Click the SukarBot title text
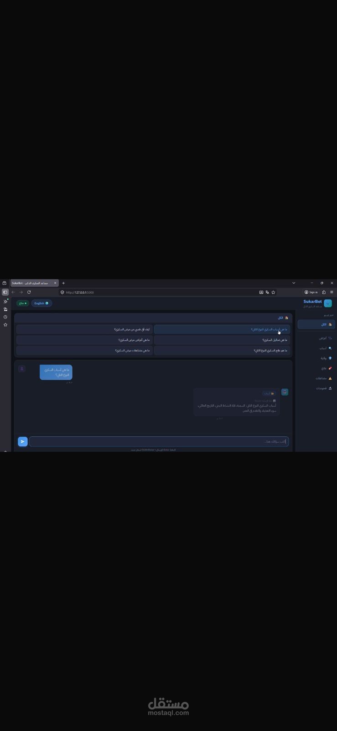This screenshot has height=731, width=337. pos(312,302)
